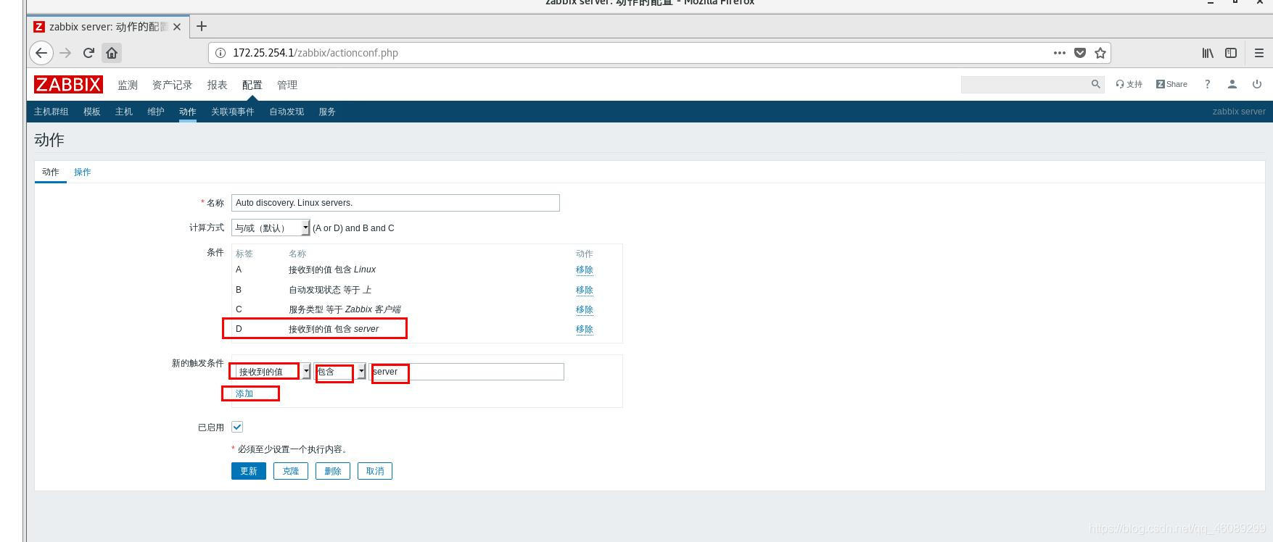The height and width of the screenshot is (542, 1273).
Task: Select the 接收到的值 包含 Linux condition text
Action: [x=332, y=270]
